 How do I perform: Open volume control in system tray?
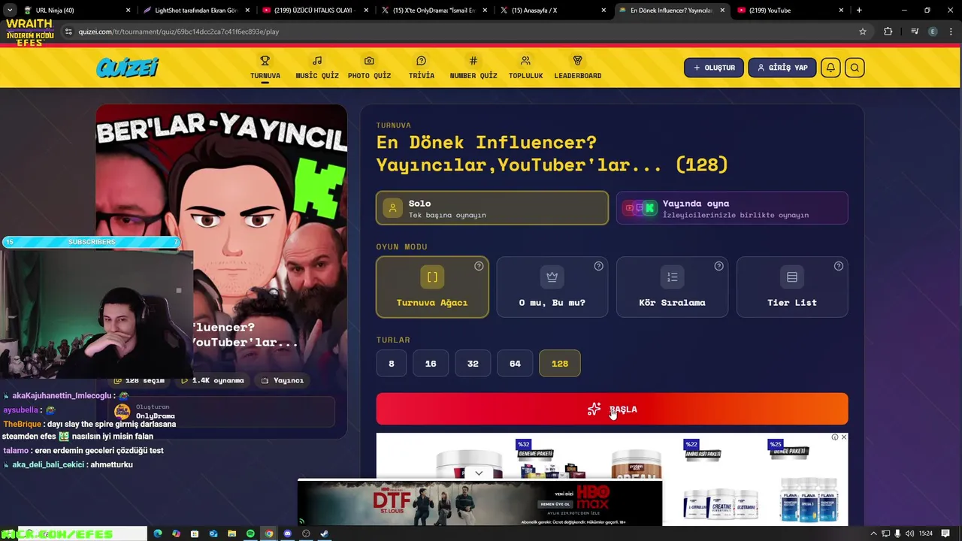click(909, 533)
